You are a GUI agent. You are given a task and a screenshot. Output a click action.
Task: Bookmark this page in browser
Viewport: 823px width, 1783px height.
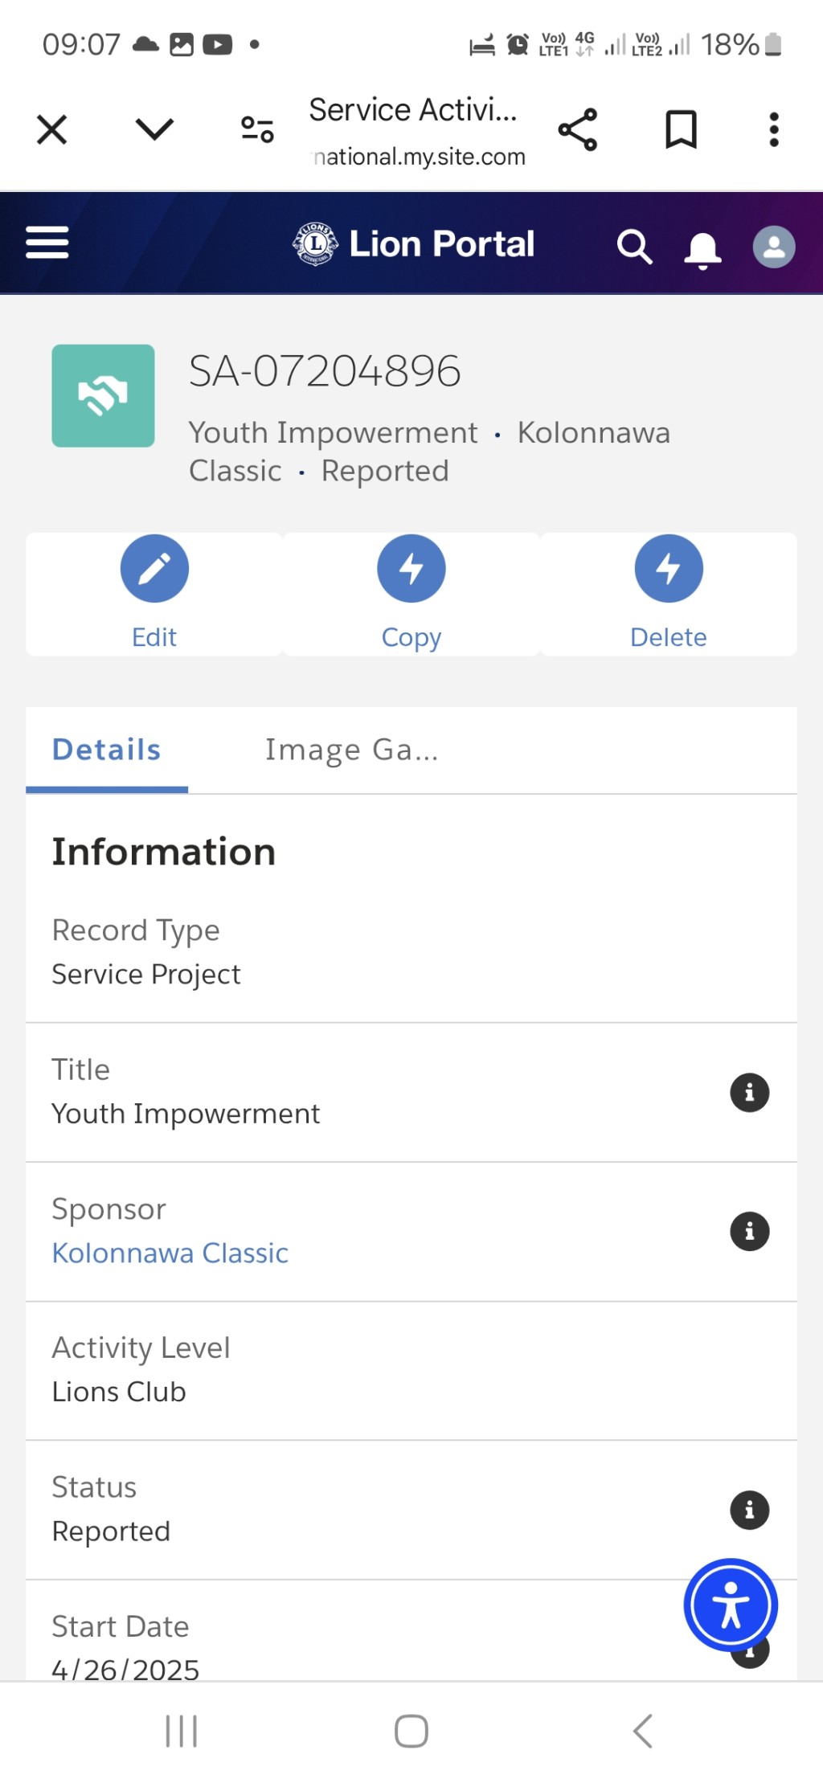click(x=681, y=129)
